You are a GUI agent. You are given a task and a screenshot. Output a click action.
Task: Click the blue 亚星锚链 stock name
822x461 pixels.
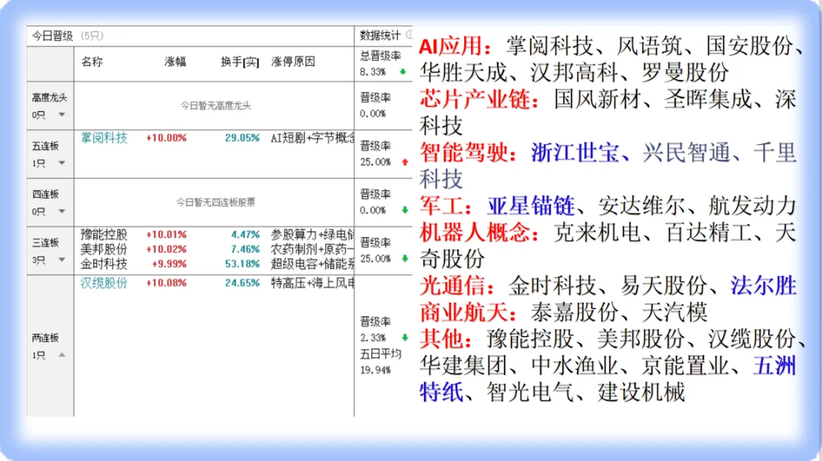pos(530,206)
